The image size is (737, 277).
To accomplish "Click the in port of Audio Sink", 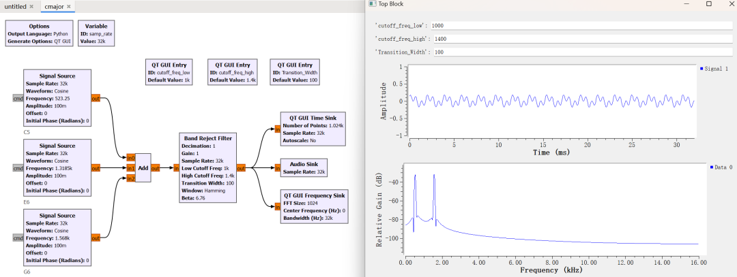I will coord(278,168).
